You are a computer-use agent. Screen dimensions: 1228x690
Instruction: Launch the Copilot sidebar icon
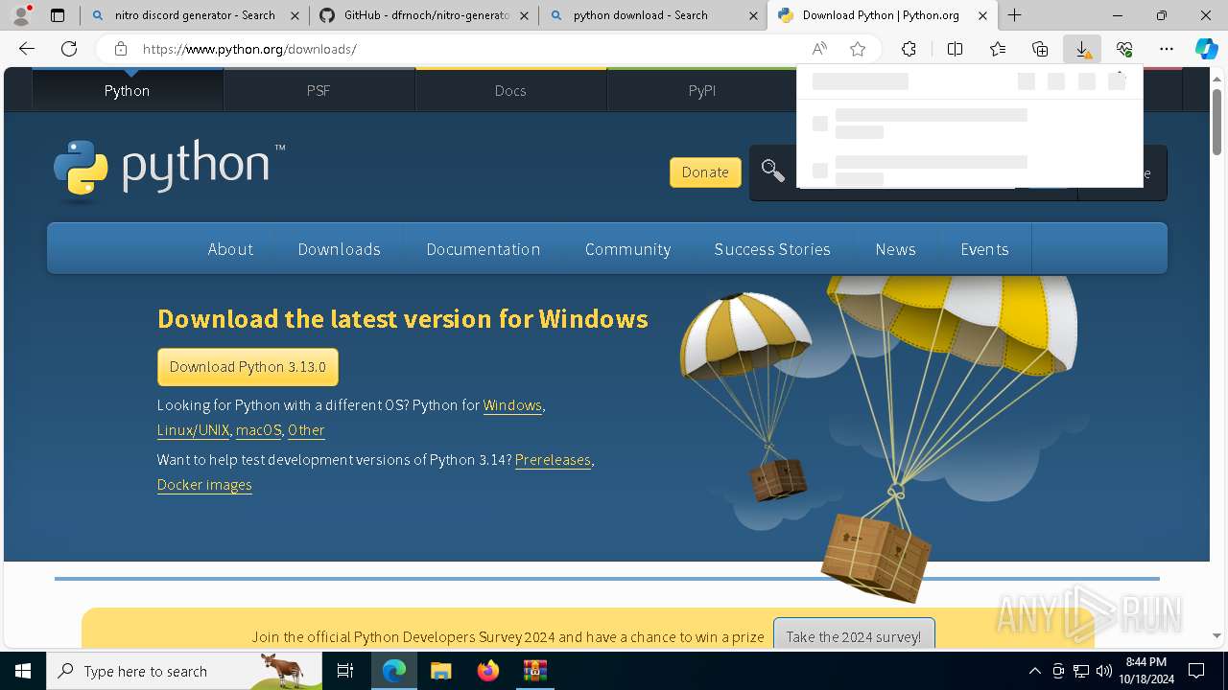(x=1206, y=49)
